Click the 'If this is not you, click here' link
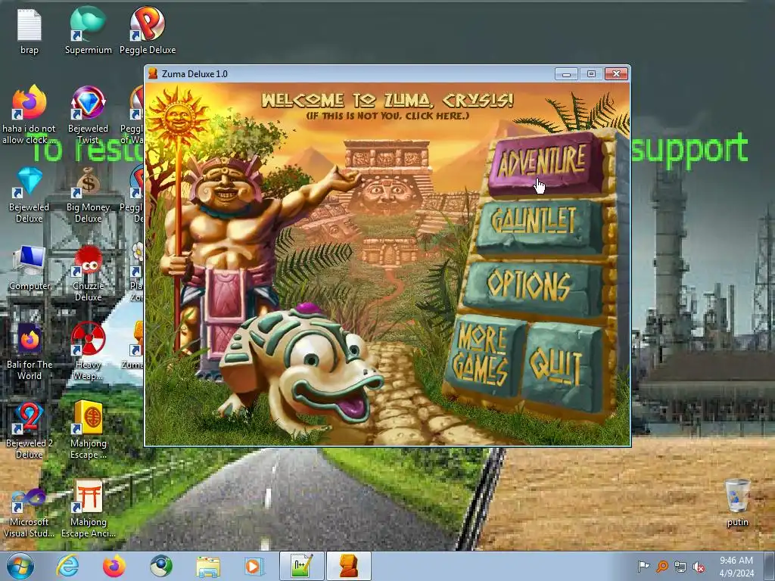 tap(387, 116)
